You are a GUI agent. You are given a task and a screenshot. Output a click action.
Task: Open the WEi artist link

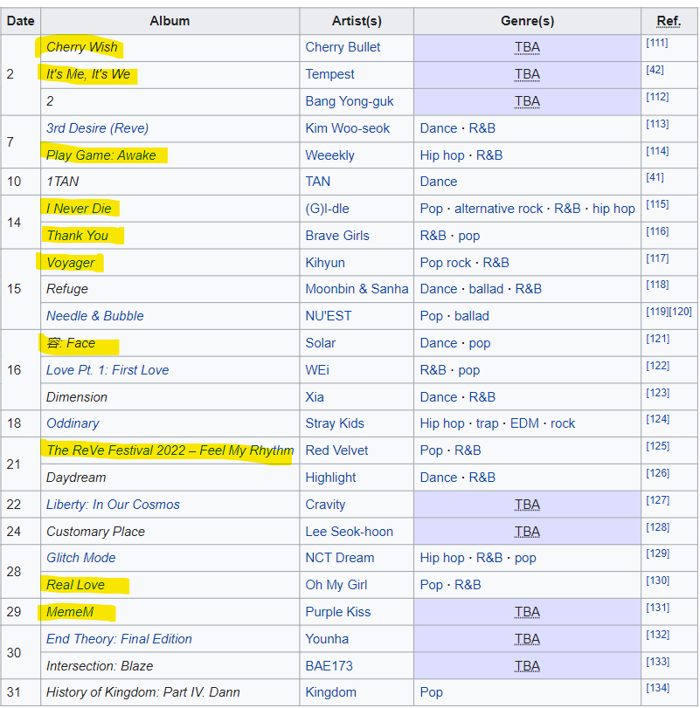[x=317, y=371]
